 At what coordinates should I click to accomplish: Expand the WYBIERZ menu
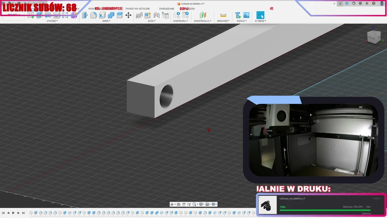(x=260, y=21)
